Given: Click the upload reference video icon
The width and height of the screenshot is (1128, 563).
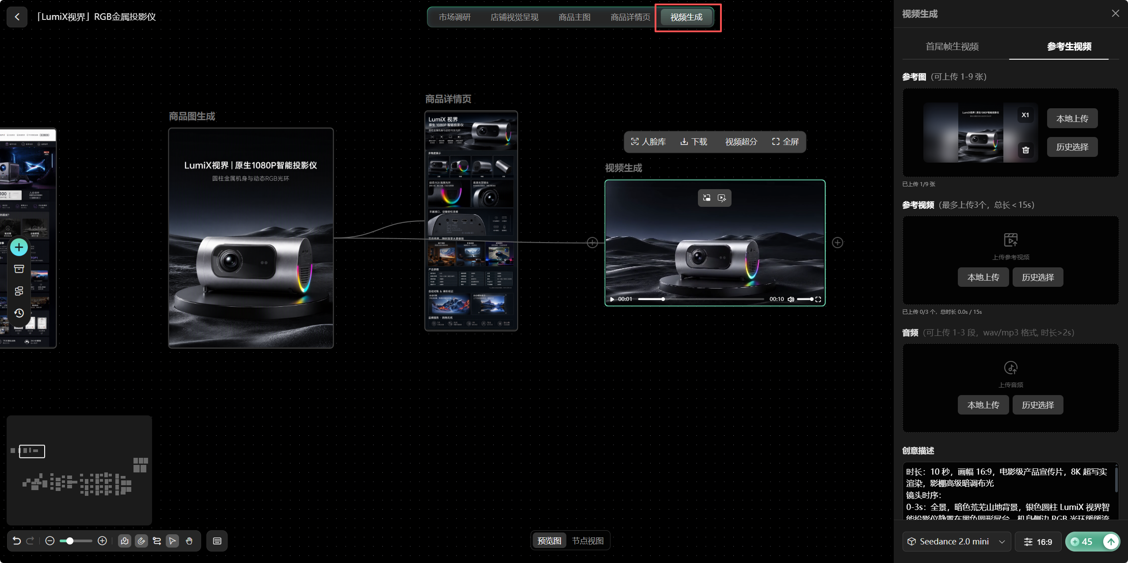Looking at the screenshot, I should 1011,240.
